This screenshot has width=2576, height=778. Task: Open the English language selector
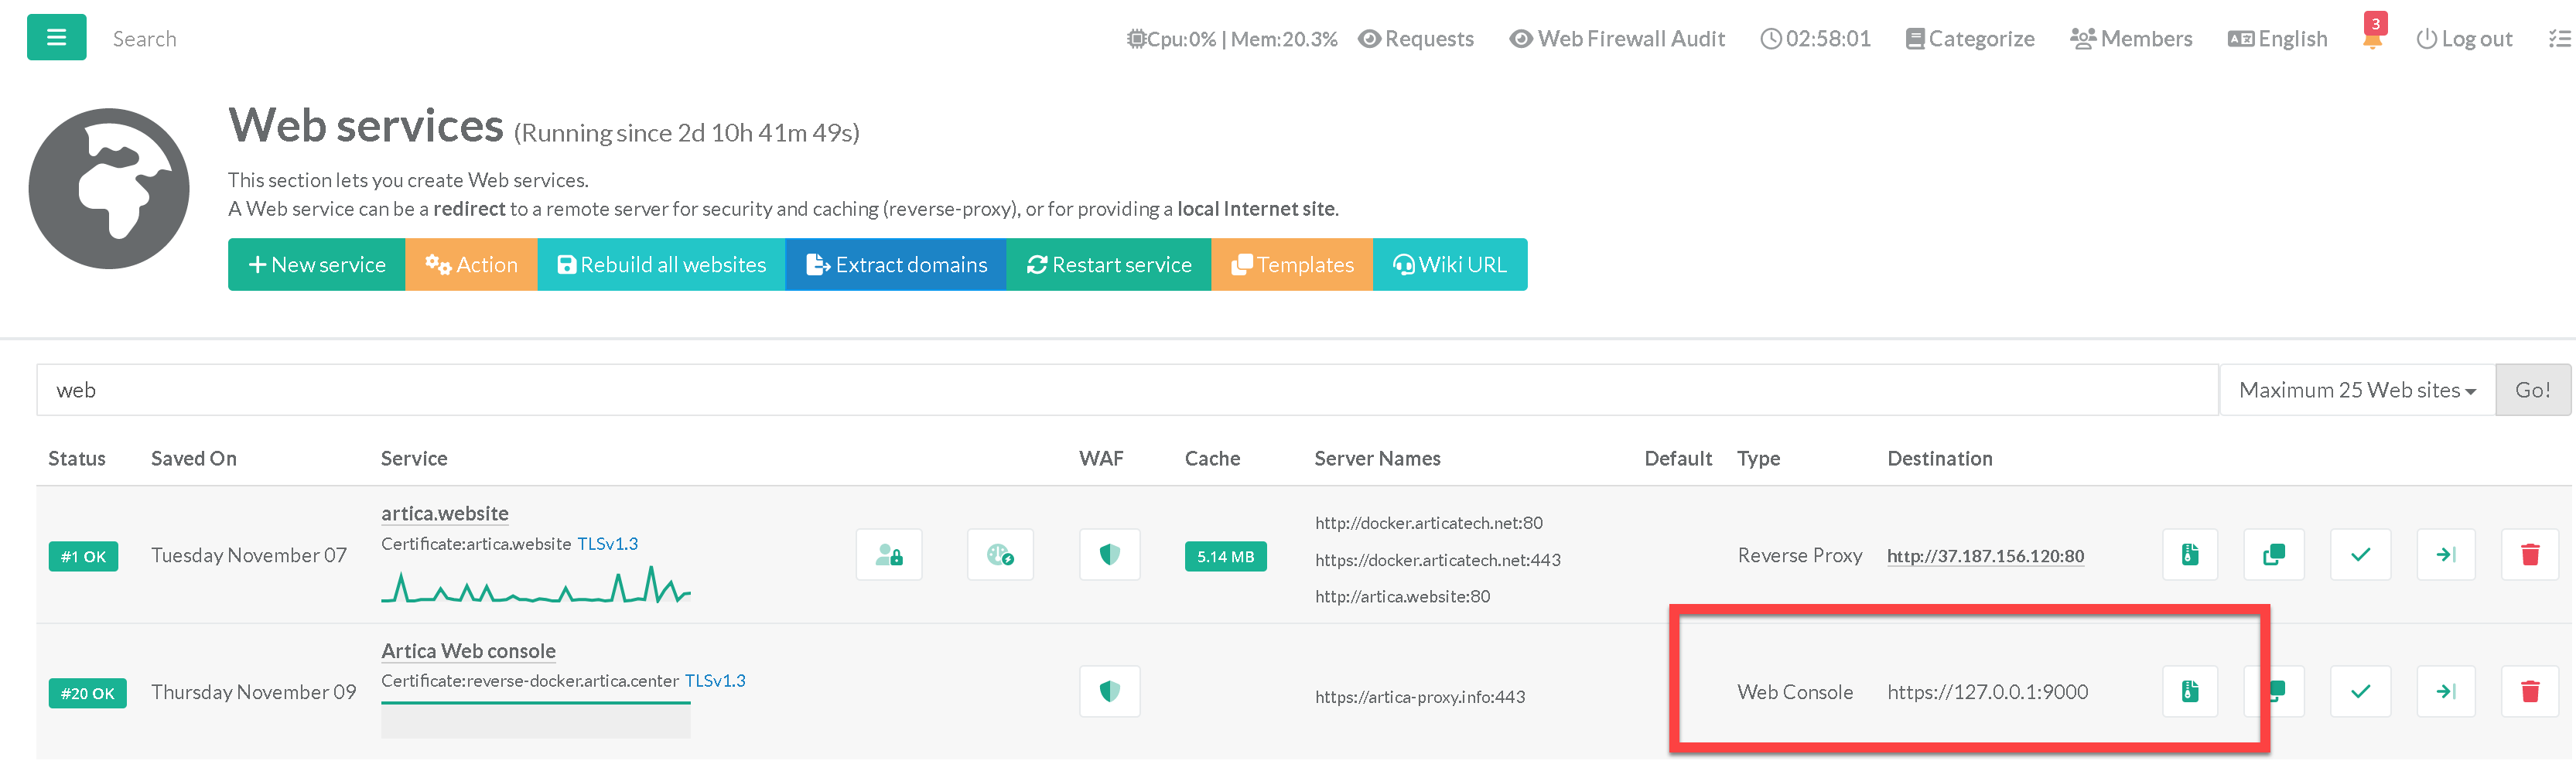2277,39
